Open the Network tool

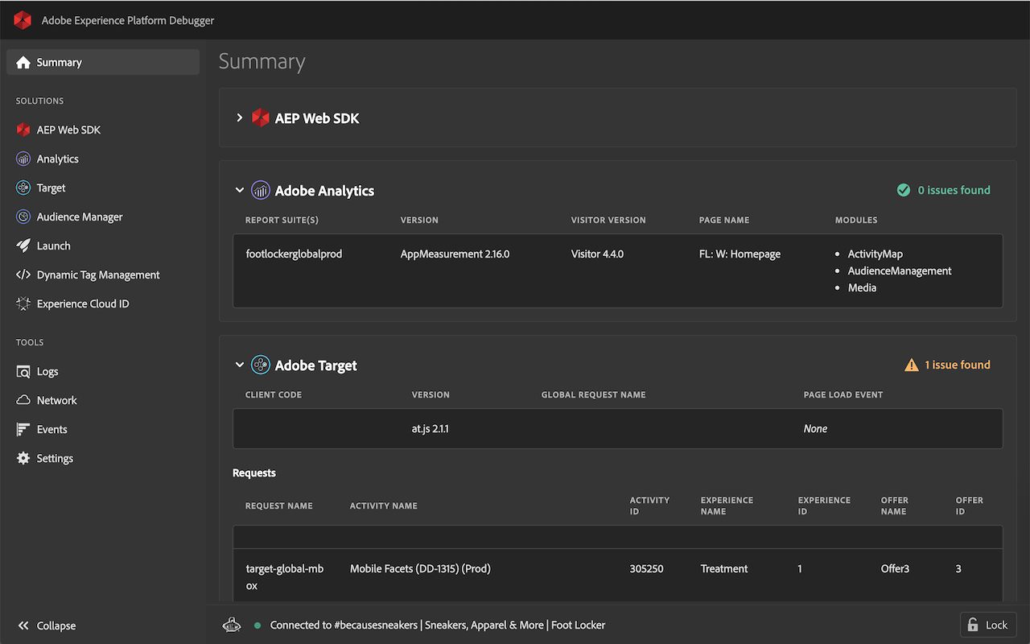point(56,400)
